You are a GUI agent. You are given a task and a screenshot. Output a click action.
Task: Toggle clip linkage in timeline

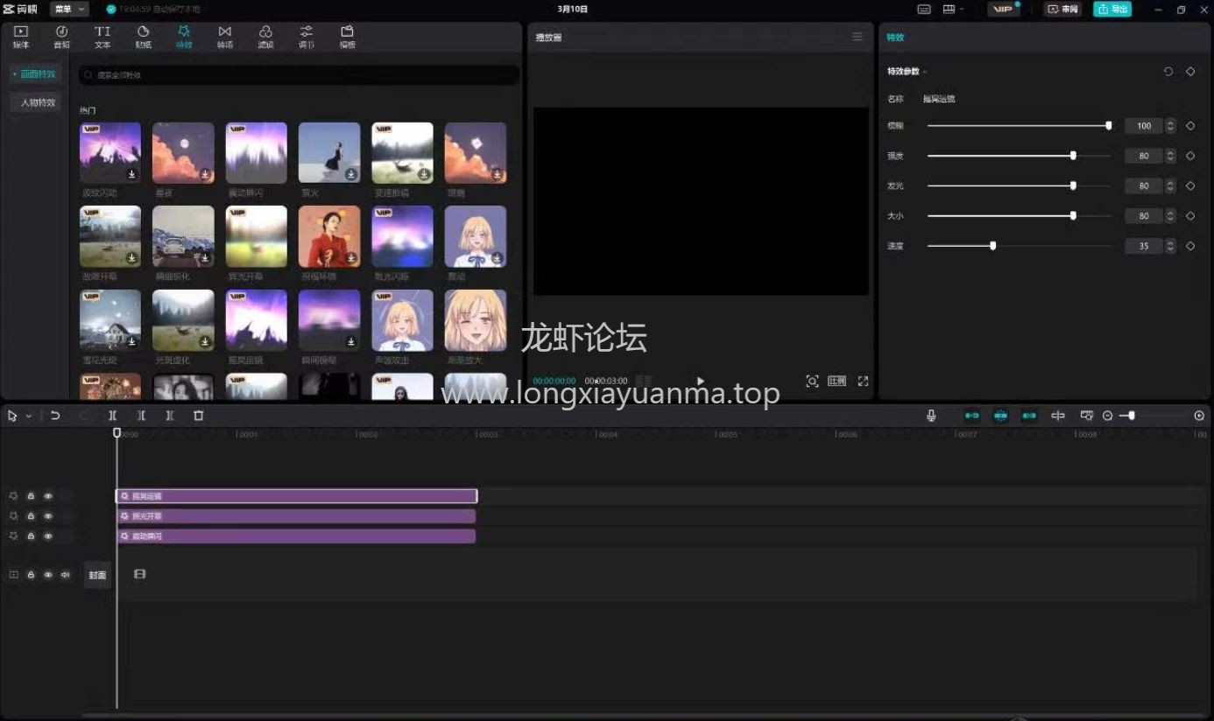pos(1029,416)
